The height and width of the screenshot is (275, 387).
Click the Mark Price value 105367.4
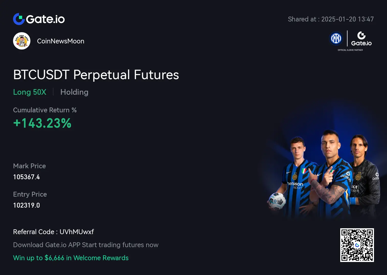click(27, 177)
